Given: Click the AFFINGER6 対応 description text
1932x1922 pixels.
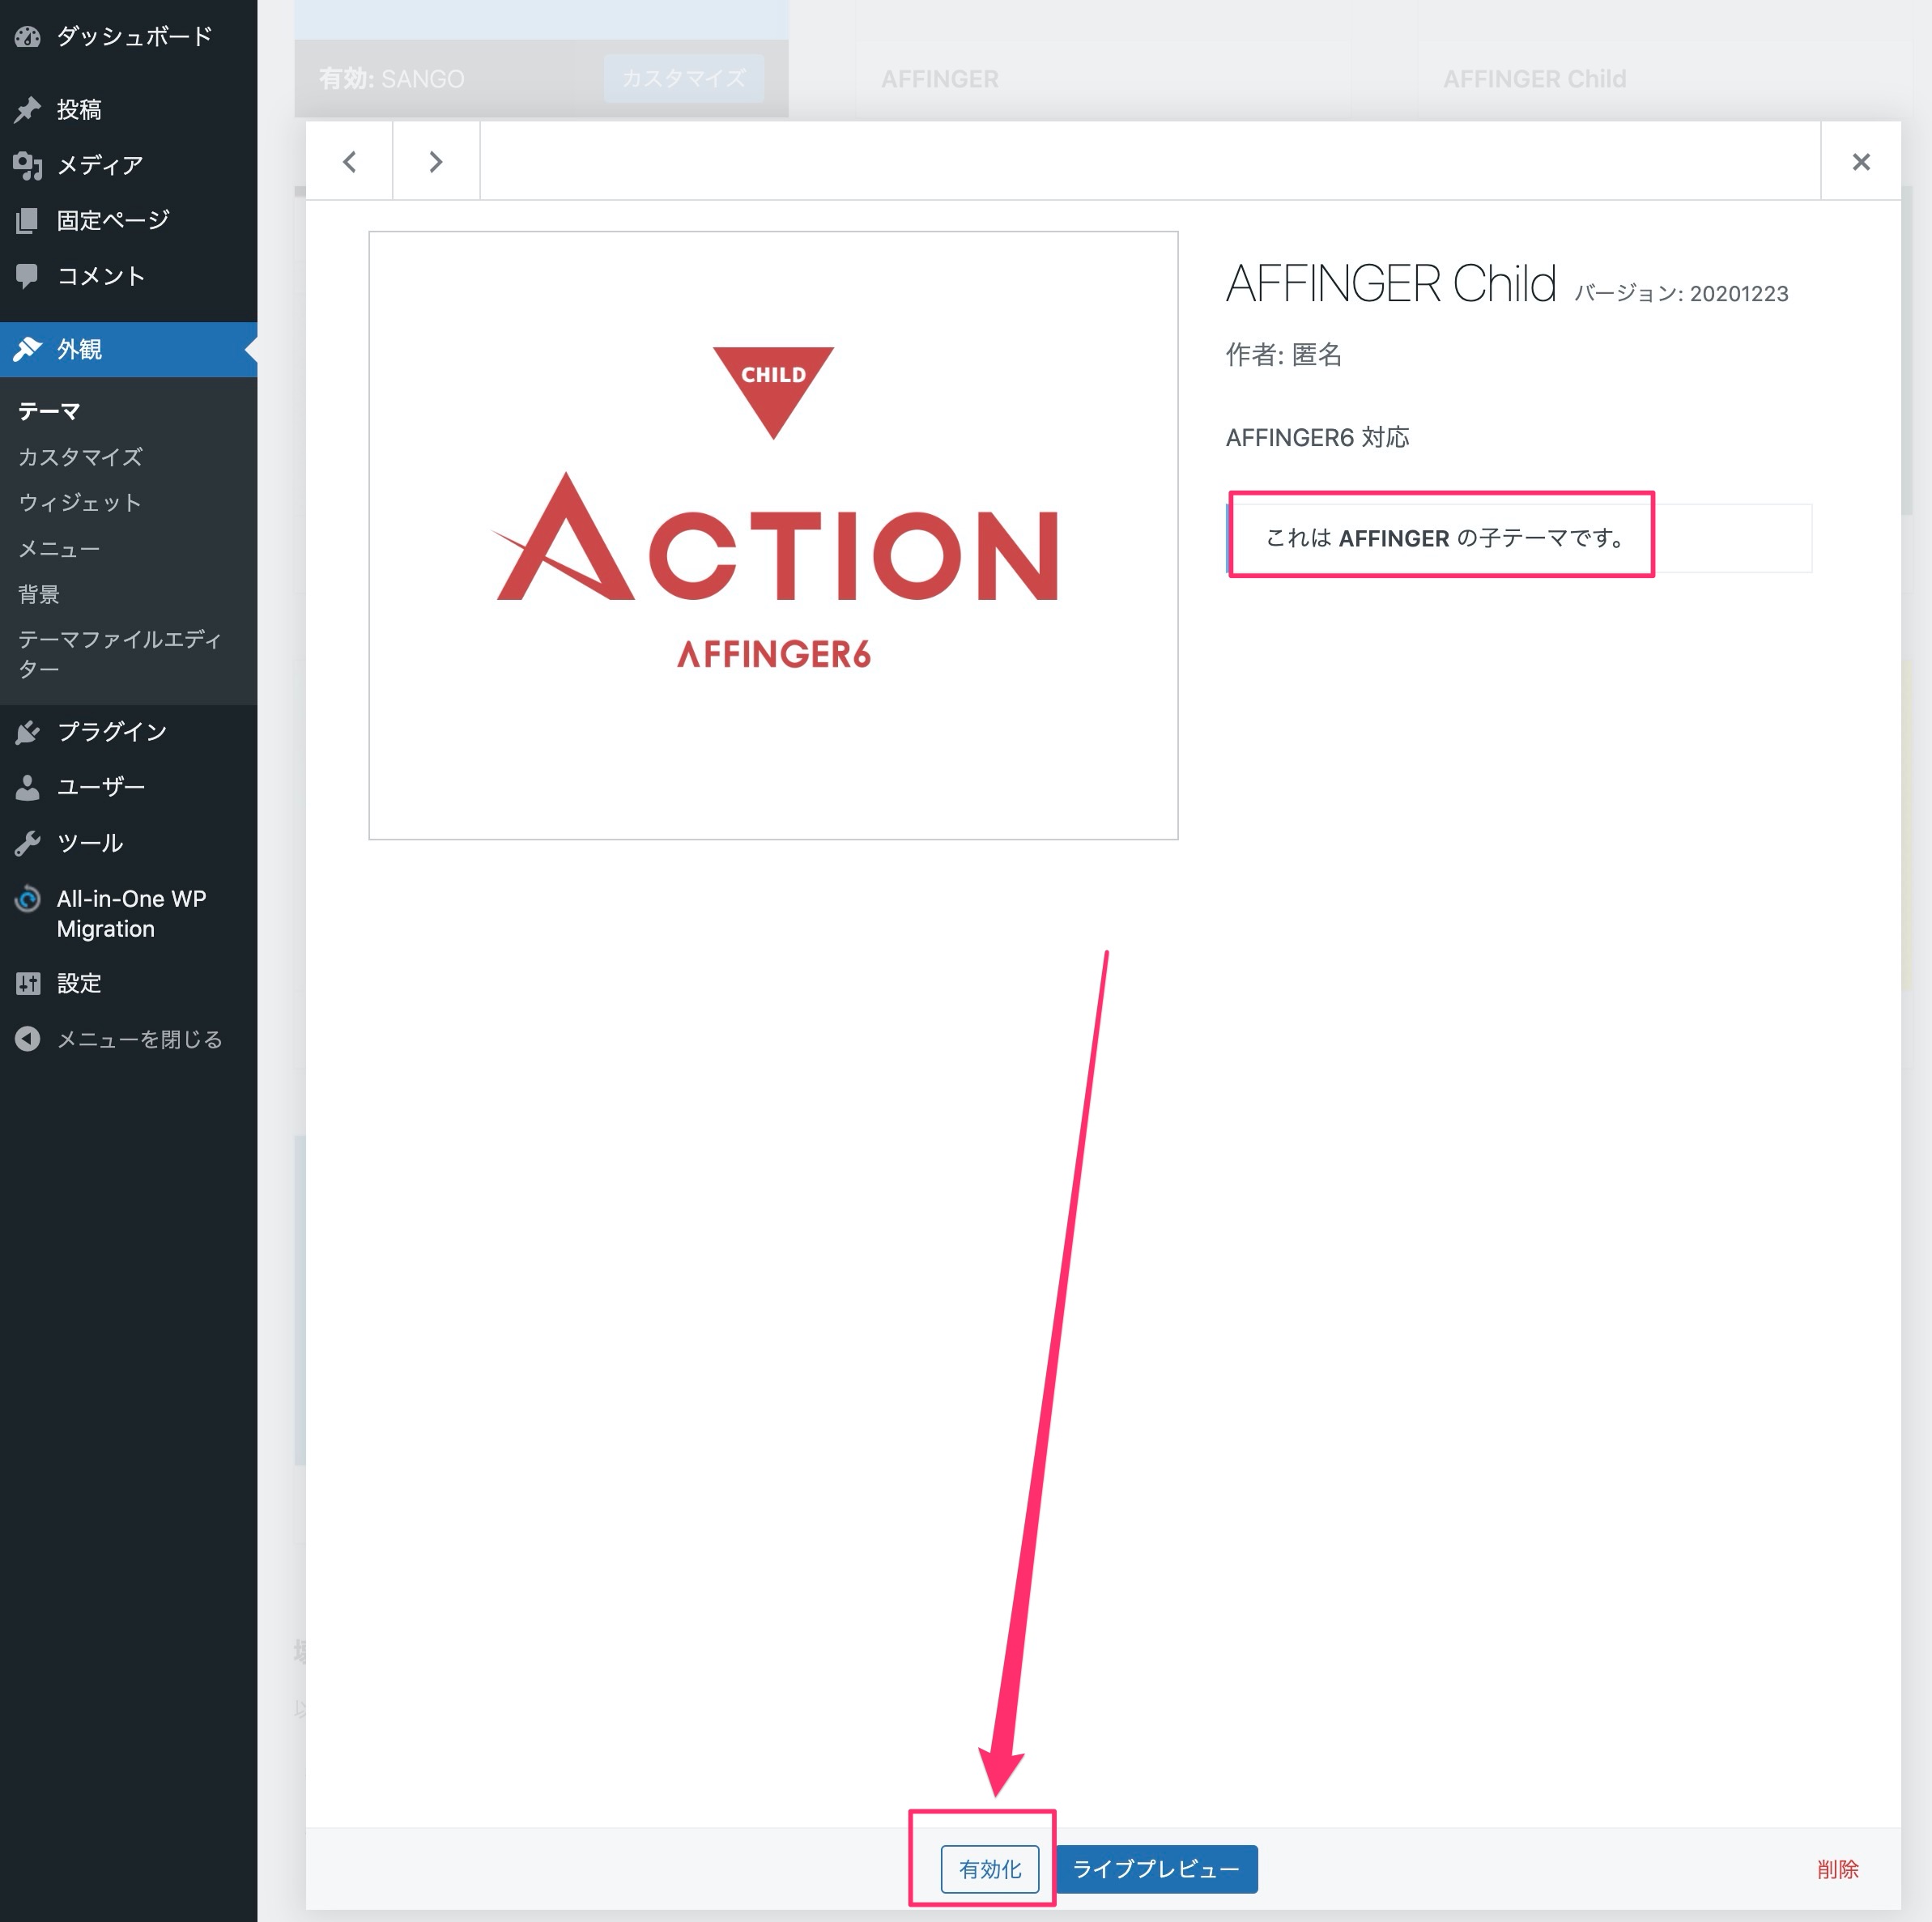Looking at the screenshot, I should 1318,437.
